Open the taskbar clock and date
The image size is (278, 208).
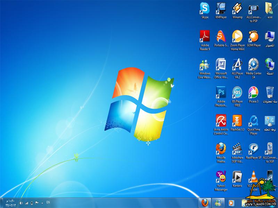tap(11, 203)
